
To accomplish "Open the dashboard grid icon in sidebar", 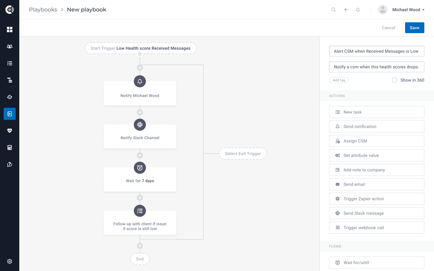I will point(10,29).
